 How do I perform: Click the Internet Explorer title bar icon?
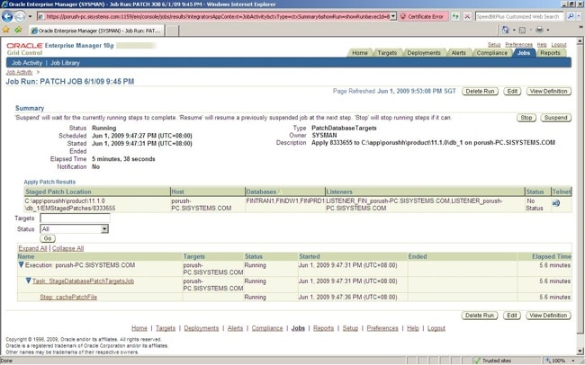click(4, 4)
